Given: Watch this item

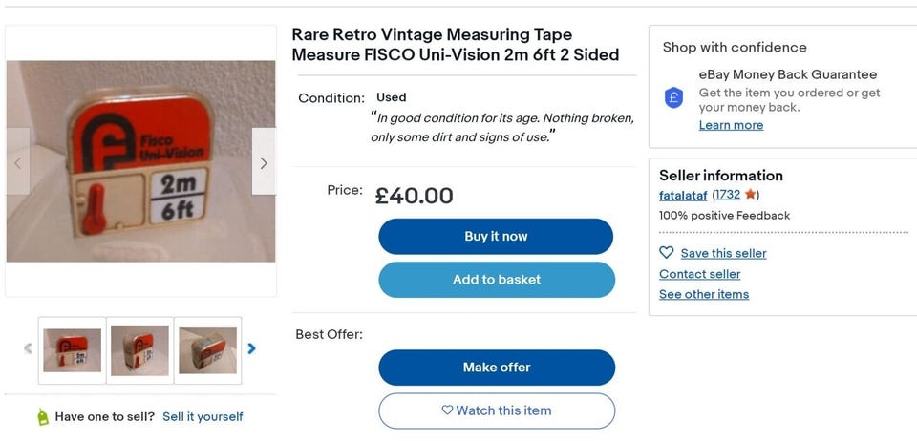Looking at the screenshot, I should coord(497,410).
